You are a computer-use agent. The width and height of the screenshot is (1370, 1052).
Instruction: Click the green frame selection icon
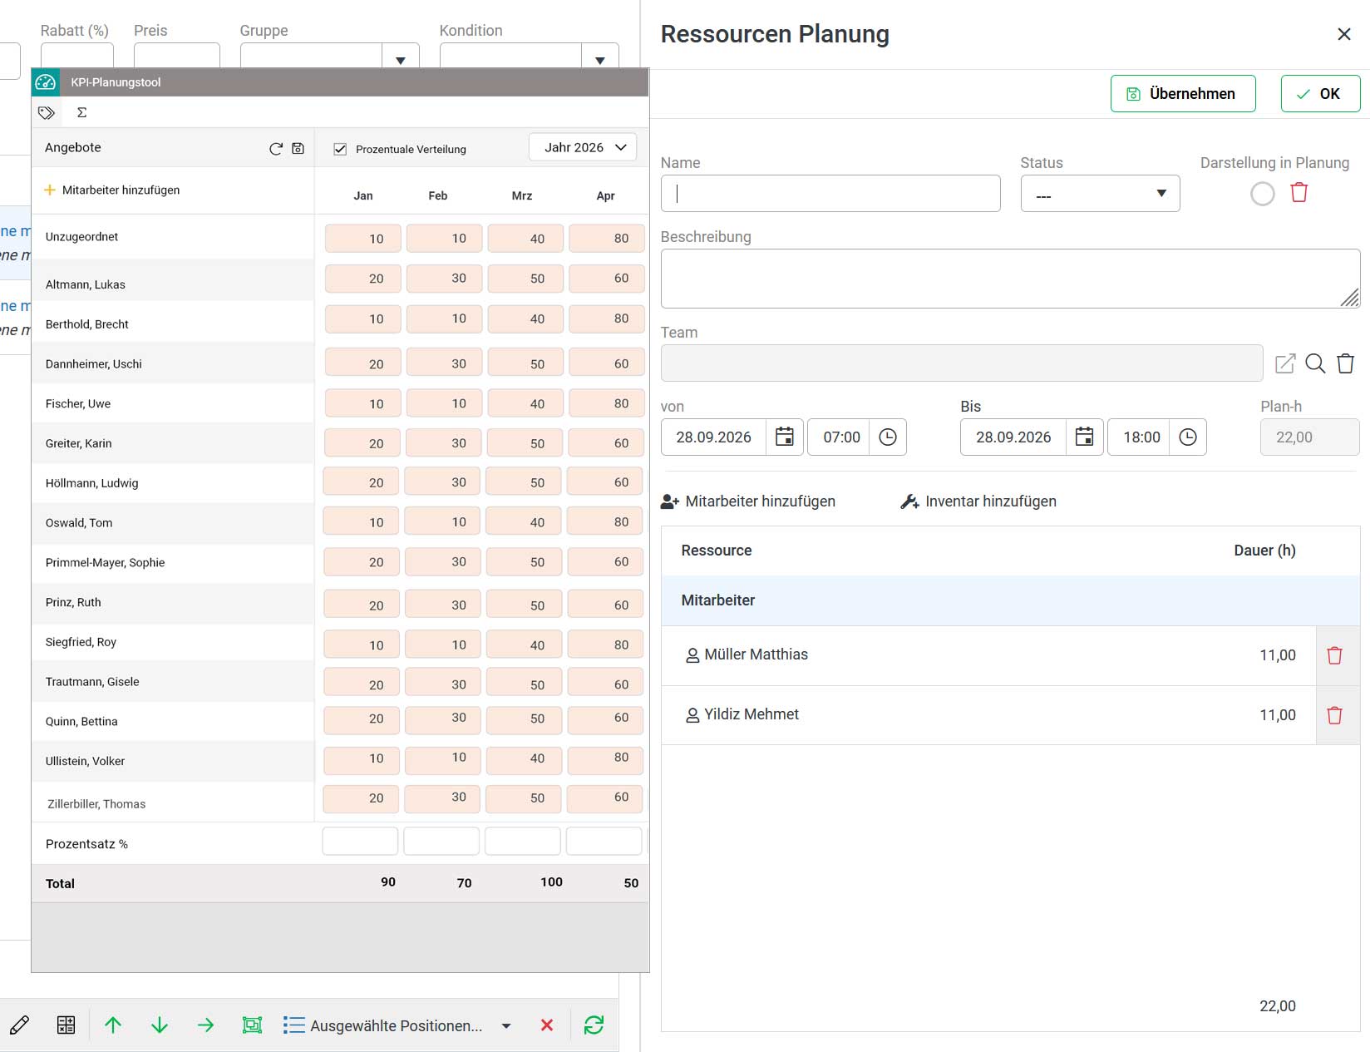[x=252, y=1025]
